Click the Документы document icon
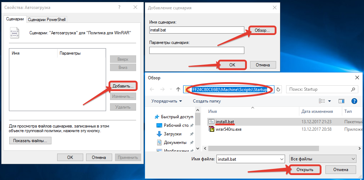Viewport: 364px width, 180px height. [159, 142]
